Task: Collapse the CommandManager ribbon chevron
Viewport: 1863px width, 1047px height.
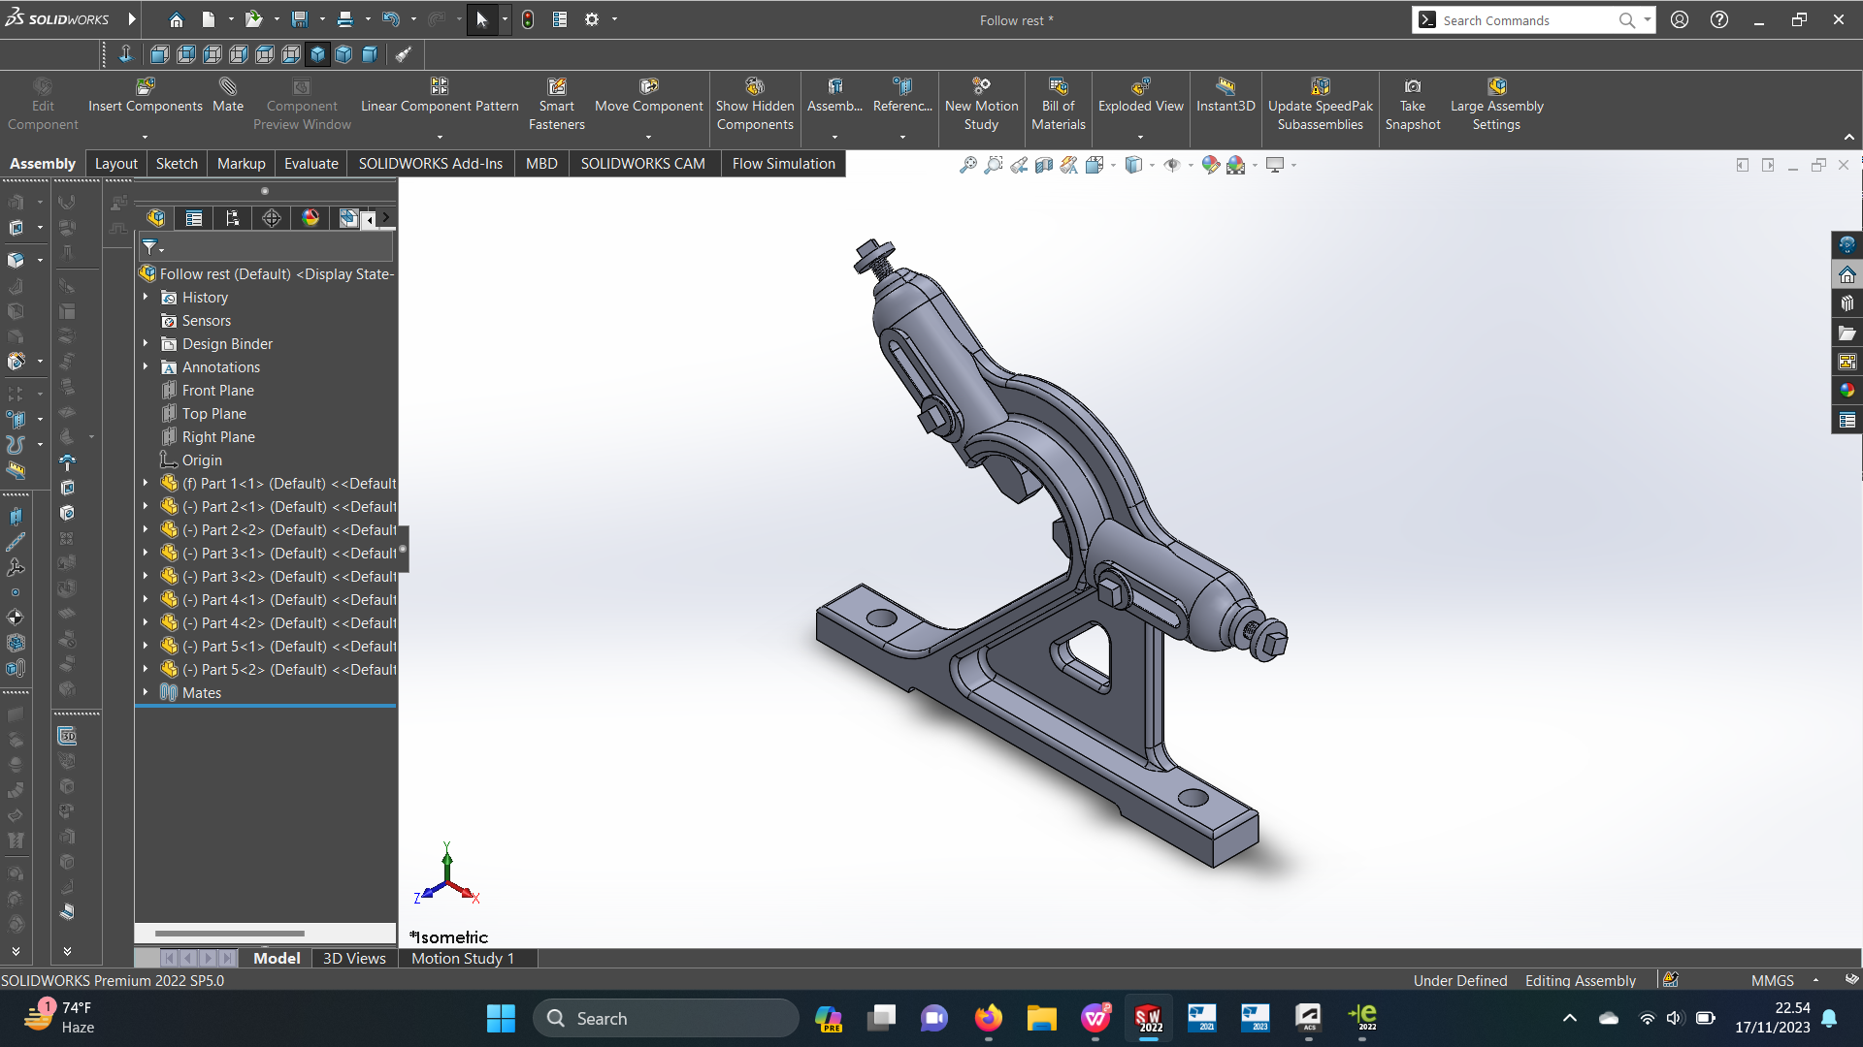Action: 1849,137
